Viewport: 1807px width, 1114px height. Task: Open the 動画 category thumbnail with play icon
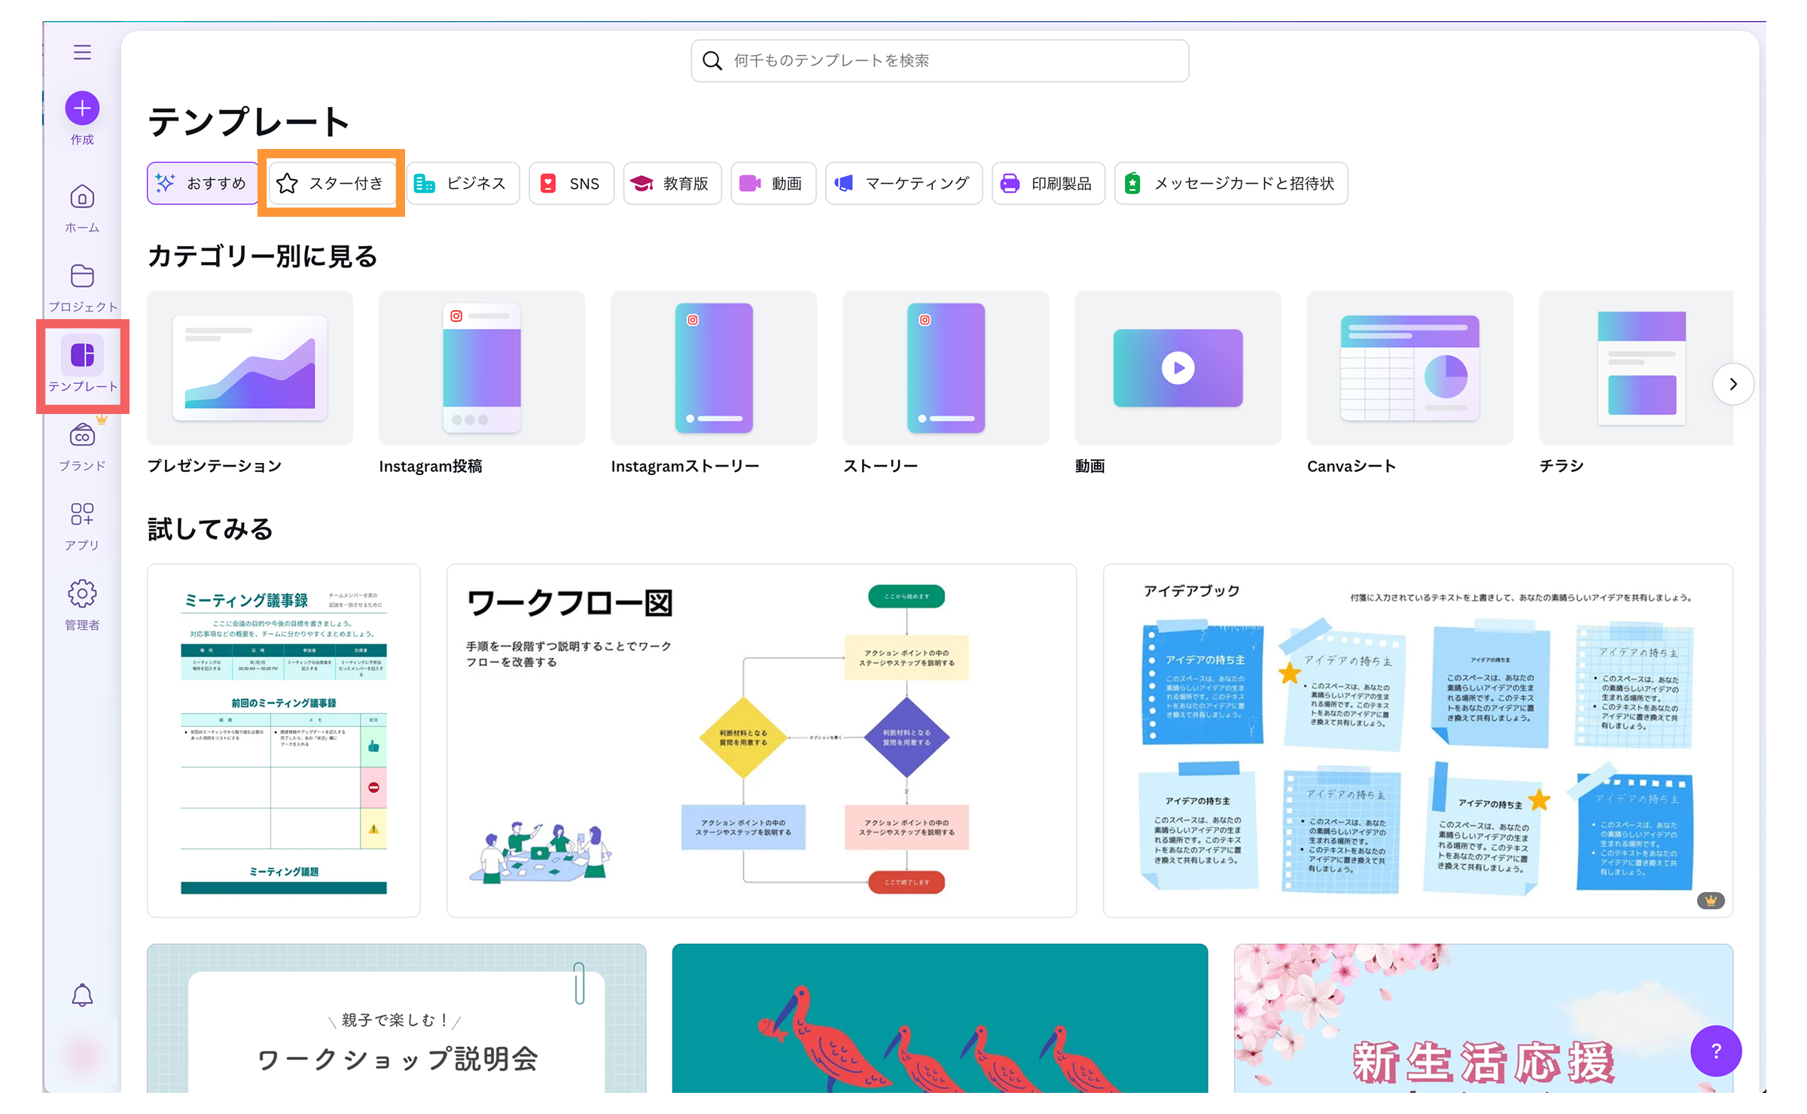pos(1178,368)
